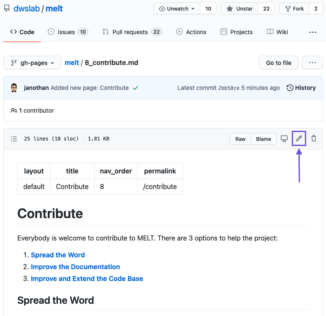Click the Pull requests count badge 22
The height and width of the screenshot is (316, 326).
156,32
